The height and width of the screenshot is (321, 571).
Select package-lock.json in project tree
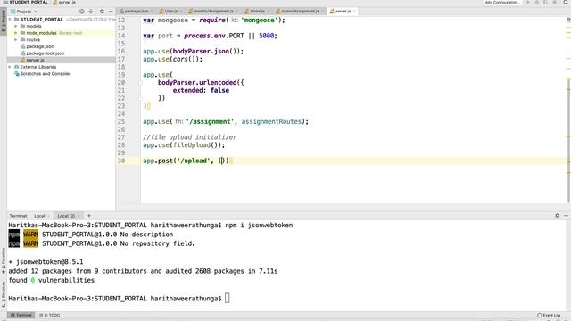point(46,53)
